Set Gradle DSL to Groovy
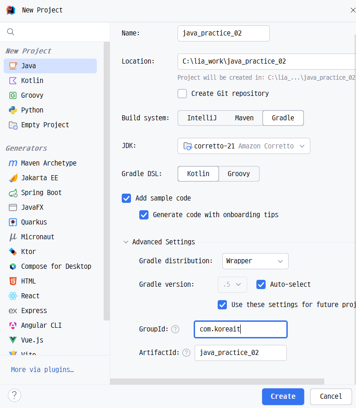Viewport: 356px width, 408px height. pos(239,174)
